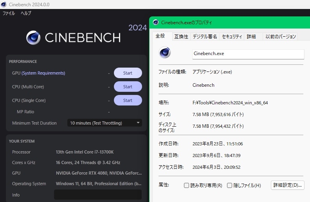The height and width of the screenshot is (202, 310).
Task: Click the icon in the properties dialog title
Action: point(156,22)
